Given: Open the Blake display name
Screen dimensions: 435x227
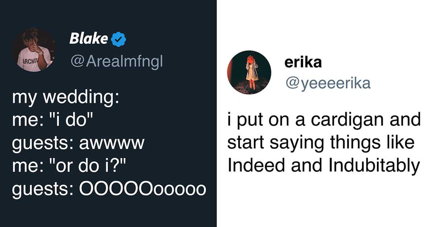Looking at the screenshot, I should tap(88, 38).
